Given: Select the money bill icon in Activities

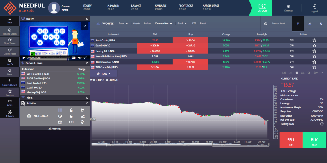Looking at the screenshot, I should (71, 122).
